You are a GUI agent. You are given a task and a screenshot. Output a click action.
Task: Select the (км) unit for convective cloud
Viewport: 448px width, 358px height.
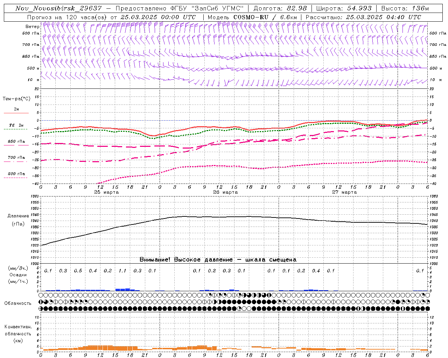coord(18,341)
